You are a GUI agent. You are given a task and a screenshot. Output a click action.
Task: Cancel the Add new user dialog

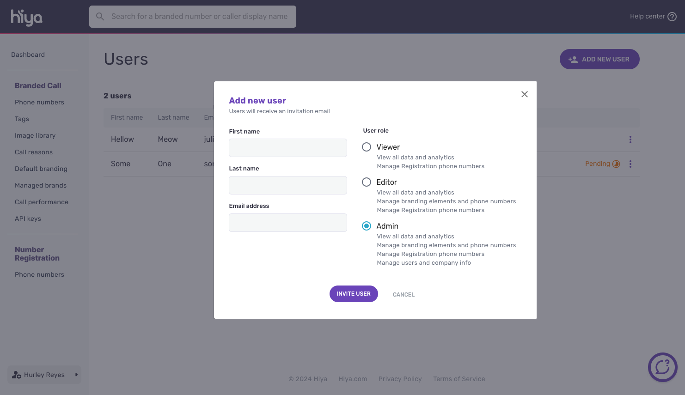coord(404,294)
